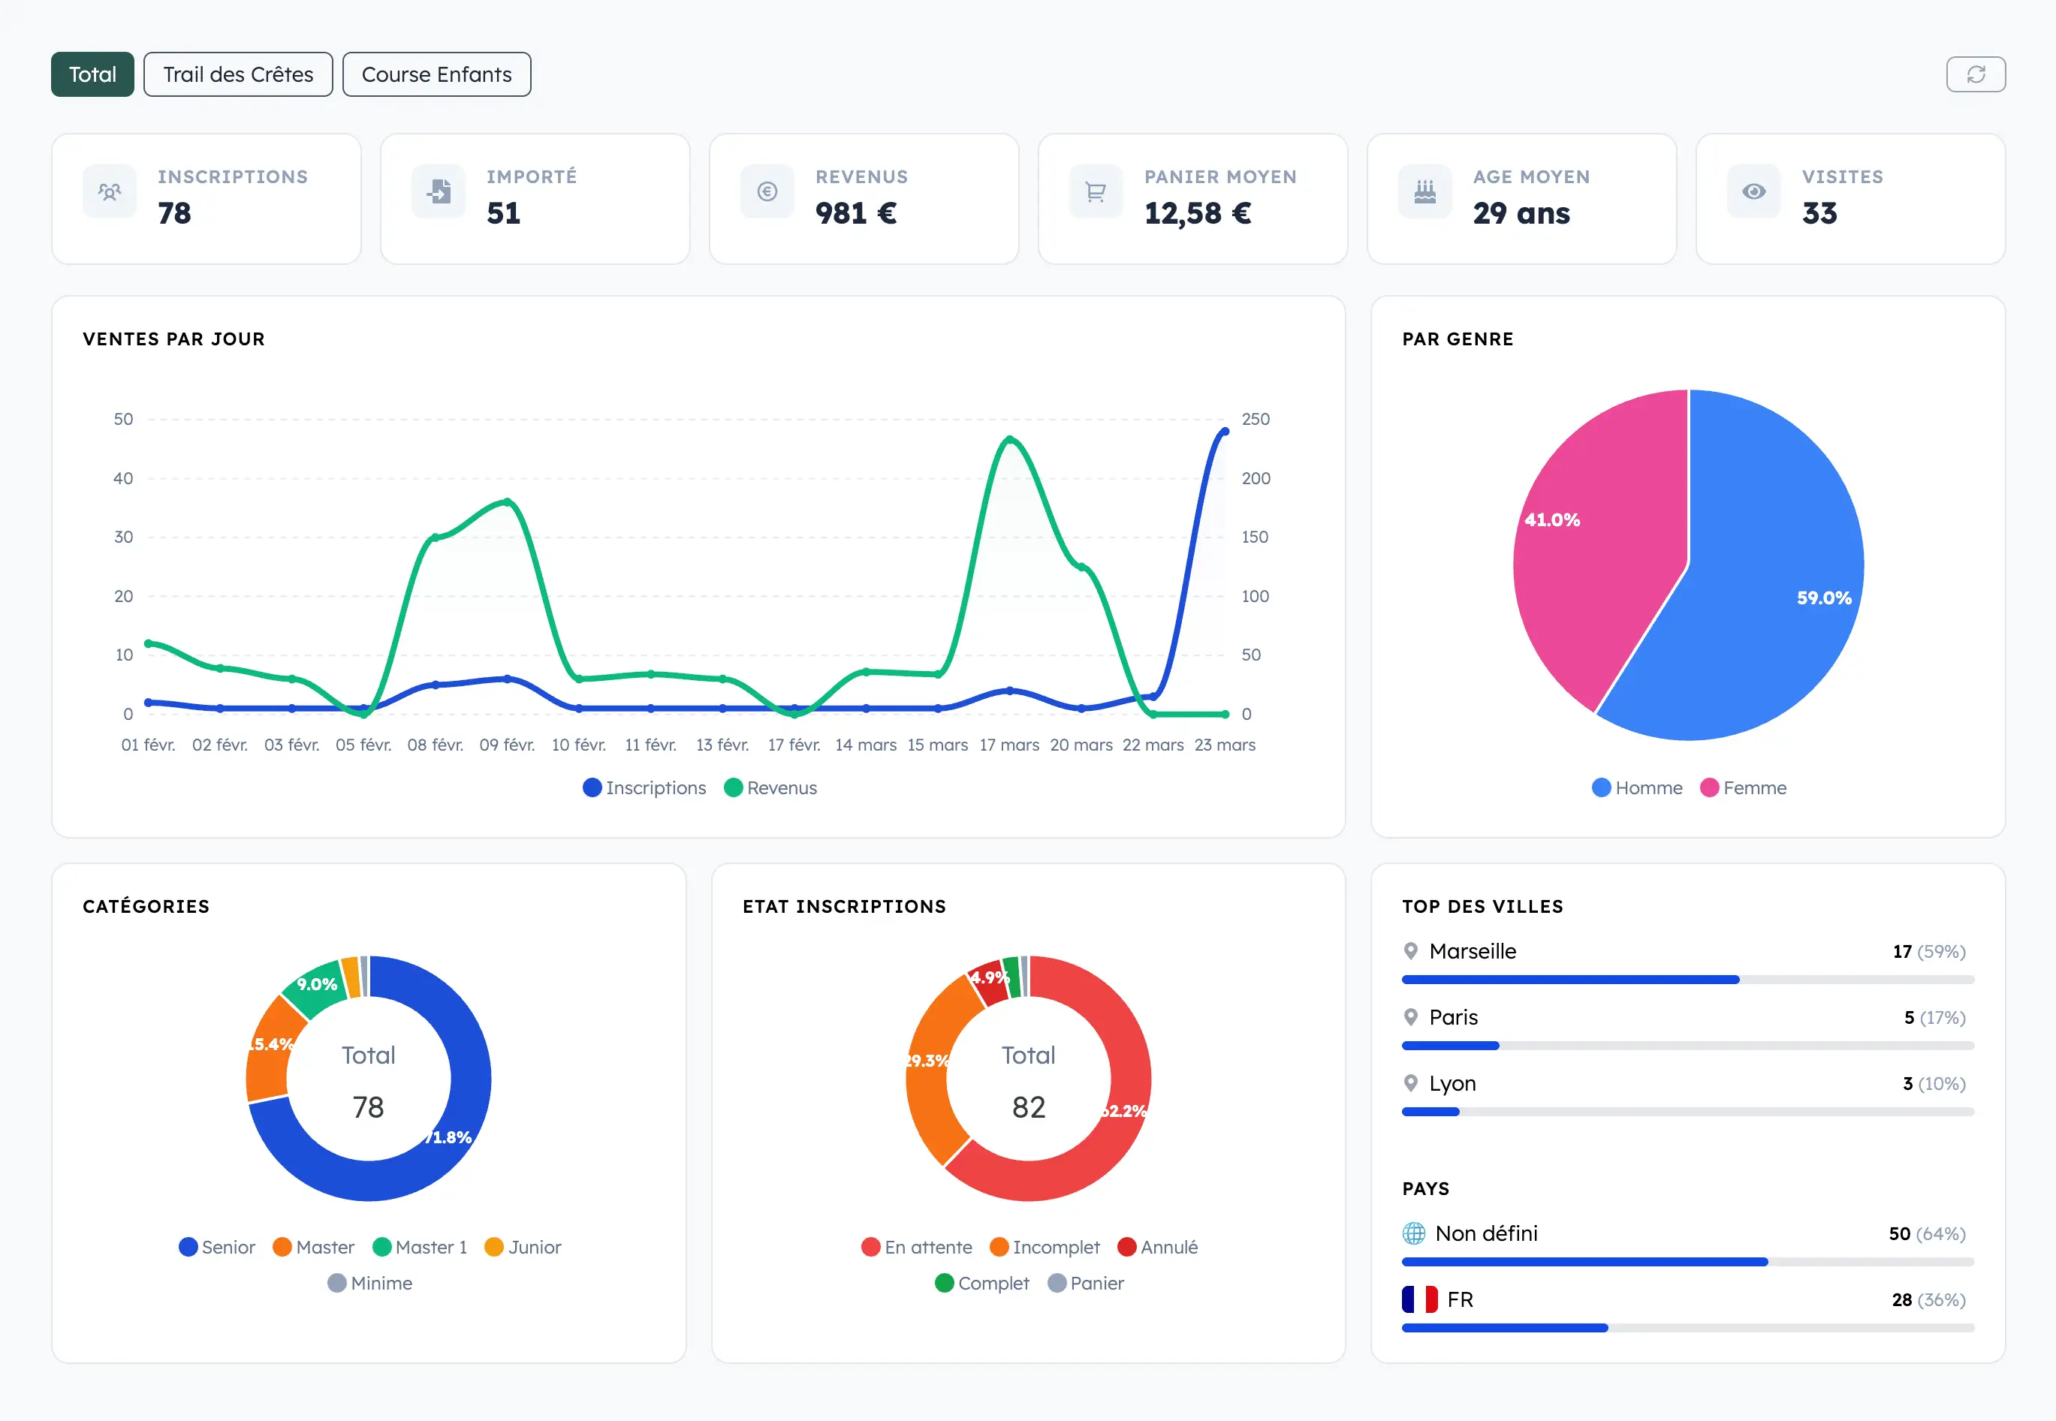Click the refresh icon button
Viewport: 2056px width, 1421px height.
1975,75
